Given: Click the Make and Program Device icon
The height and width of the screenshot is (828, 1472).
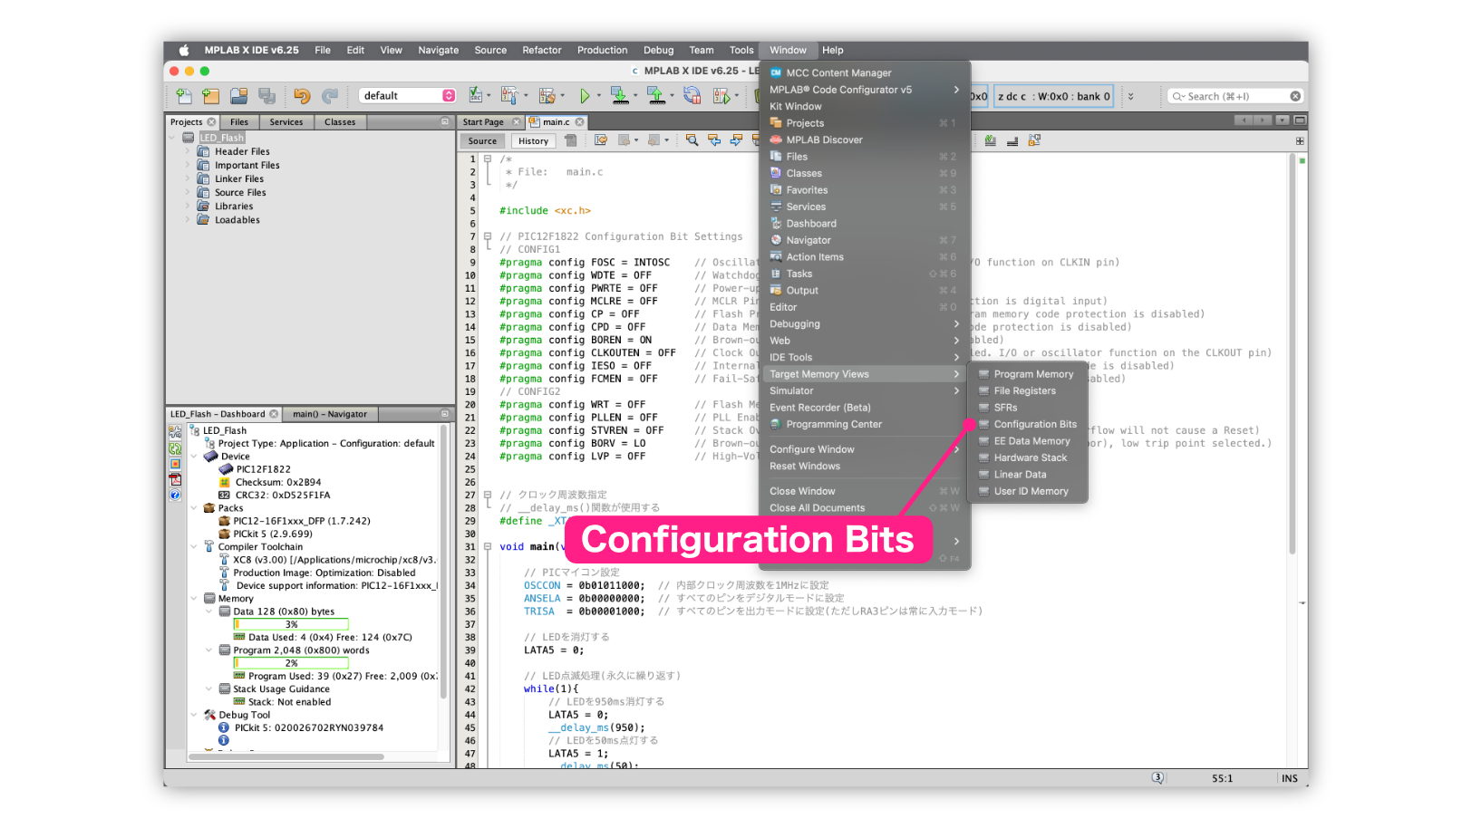Looking at the screenshot, I should click(619, 95).
